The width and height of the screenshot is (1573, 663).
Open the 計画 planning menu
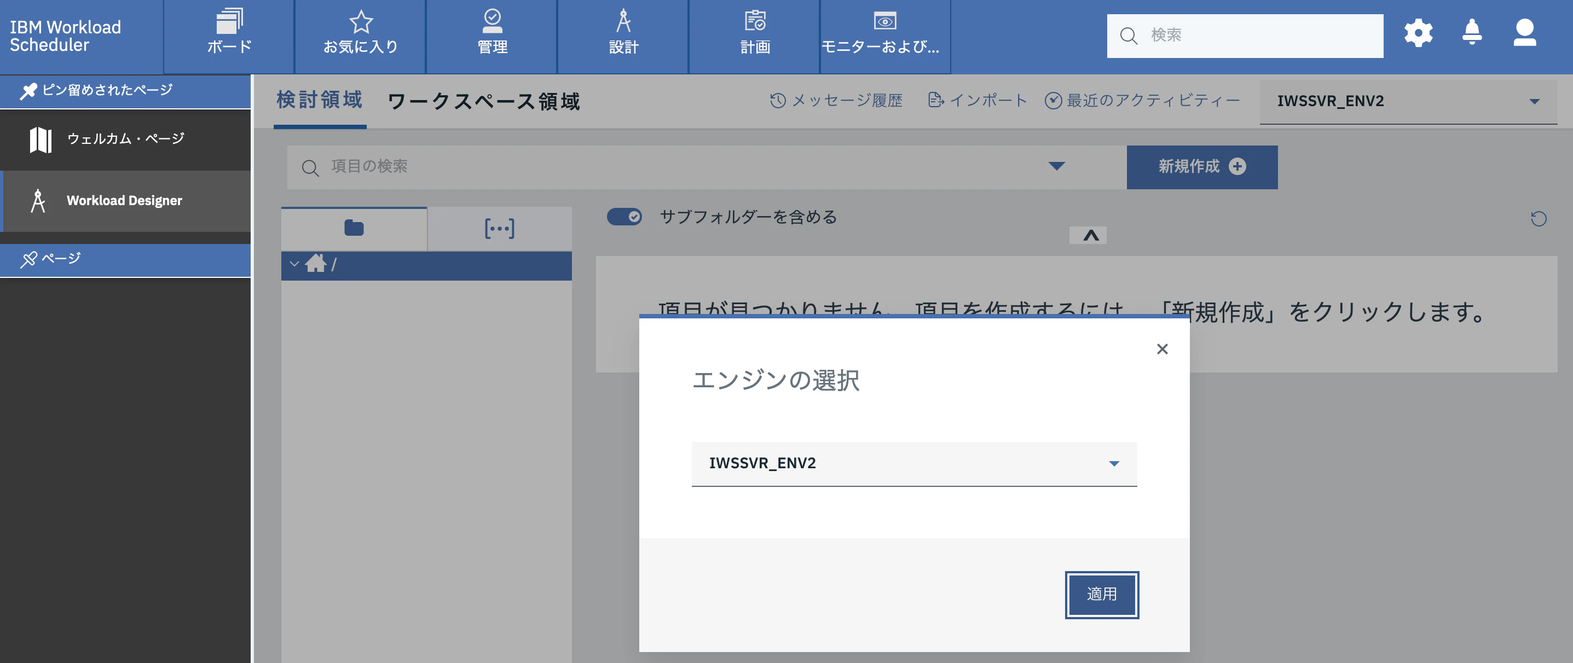pos(755,37)
